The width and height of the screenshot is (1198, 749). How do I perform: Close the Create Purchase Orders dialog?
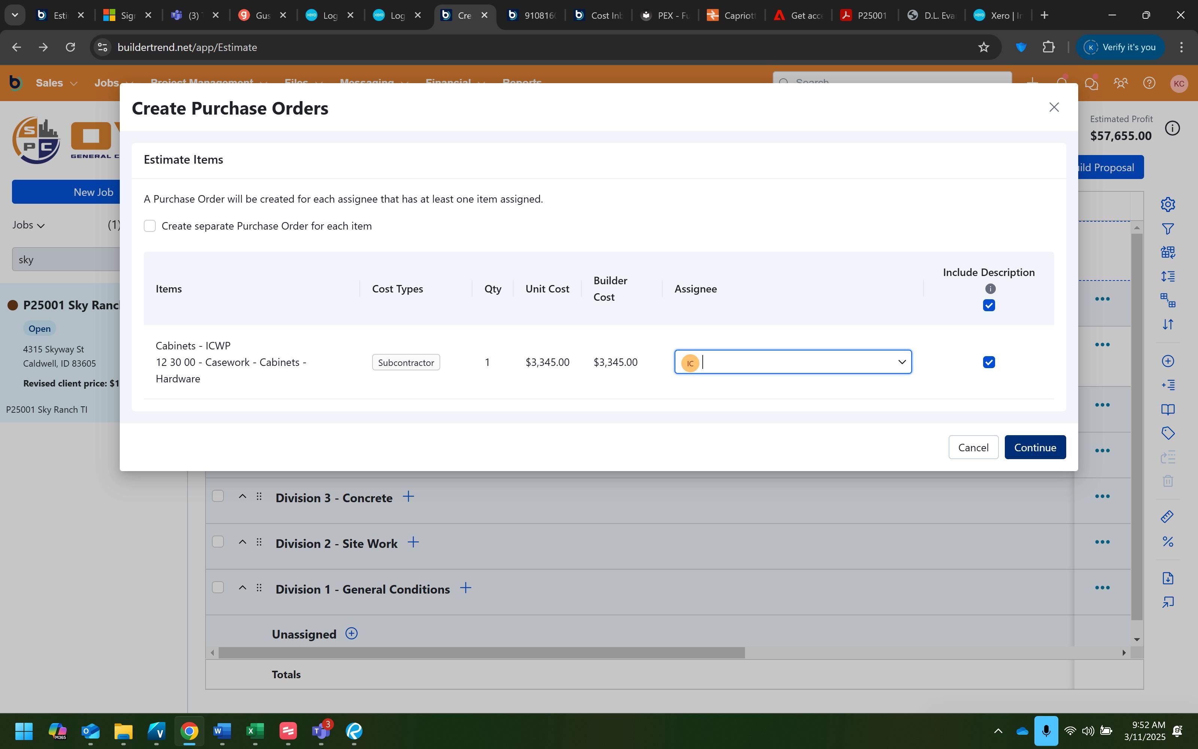tap(1053, 107)
